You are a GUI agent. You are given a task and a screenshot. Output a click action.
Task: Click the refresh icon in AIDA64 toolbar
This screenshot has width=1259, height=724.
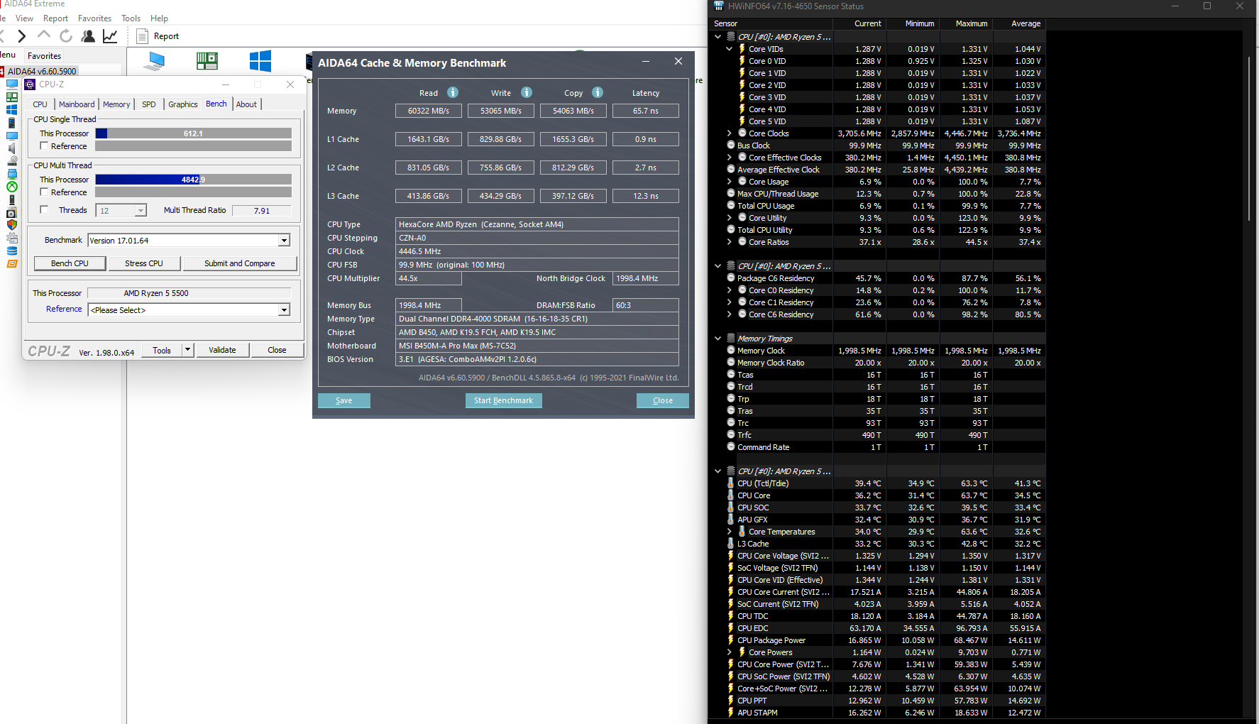point(66,35)
